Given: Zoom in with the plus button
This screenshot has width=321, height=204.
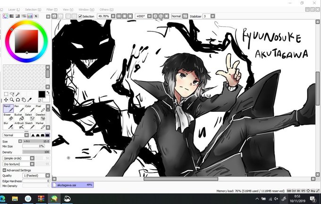Looking at the screenshot, I should click(125, 16).
